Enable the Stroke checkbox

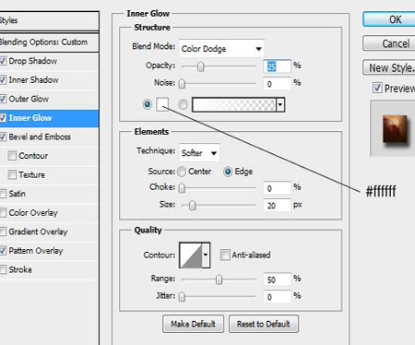(x=3, y=269)
